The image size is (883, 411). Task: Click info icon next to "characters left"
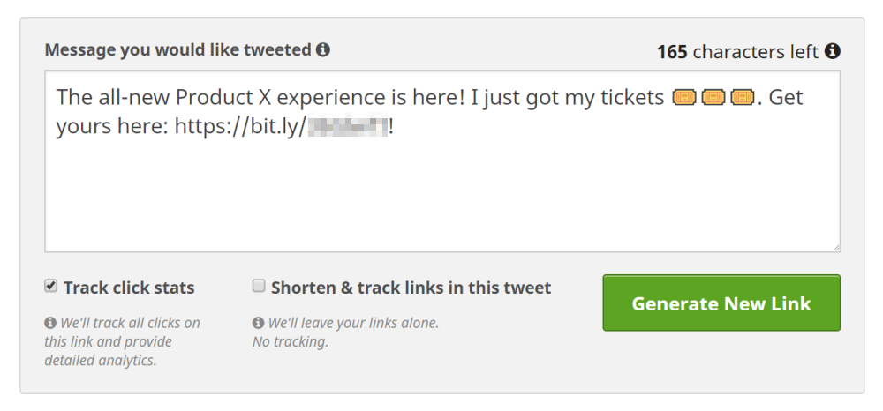click(833, 51)
